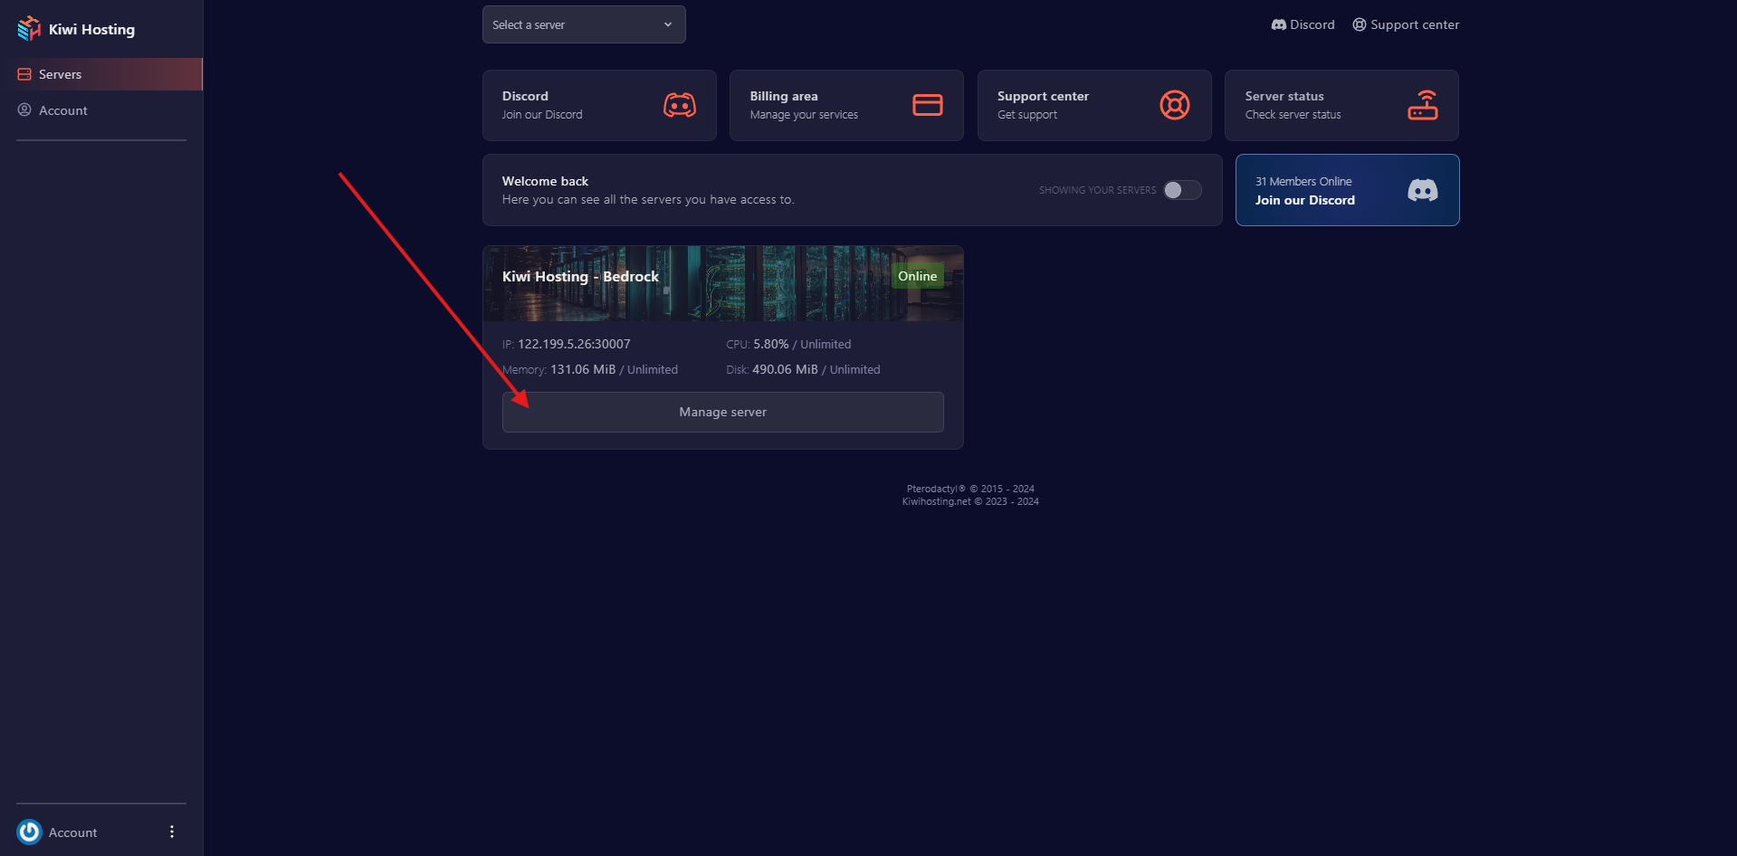This screenshot has height=856, width=1737.
Task: Go to Account in the sidebar menu
Action: point(63,110)
